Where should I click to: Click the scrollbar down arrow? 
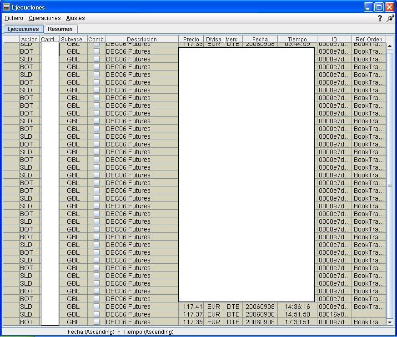[x=390, y=322]
